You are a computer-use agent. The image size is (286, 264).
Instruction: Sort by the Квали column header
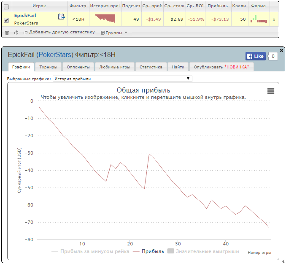point(239,6)
